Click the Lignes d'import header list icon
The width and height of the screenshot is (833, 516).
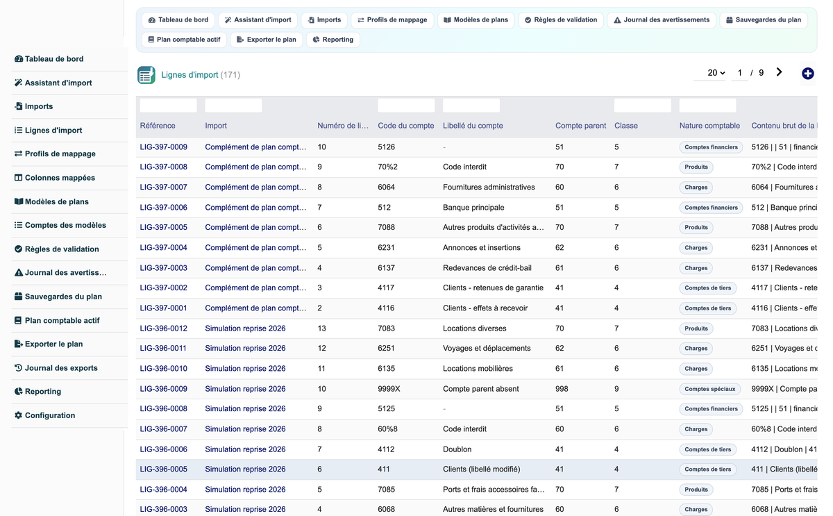pyautogui.click(x=146, y=75)
